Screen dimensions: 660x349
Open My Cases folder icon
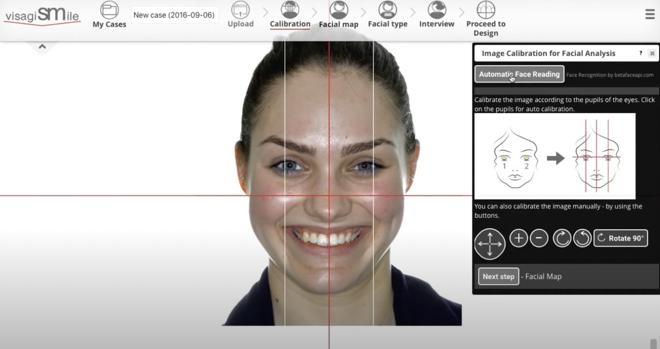tap(109, 10)
